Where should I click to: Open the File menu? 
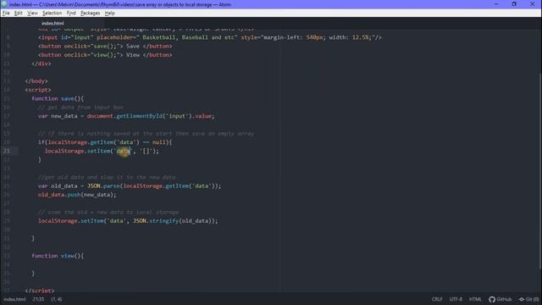tap(6, 14)
